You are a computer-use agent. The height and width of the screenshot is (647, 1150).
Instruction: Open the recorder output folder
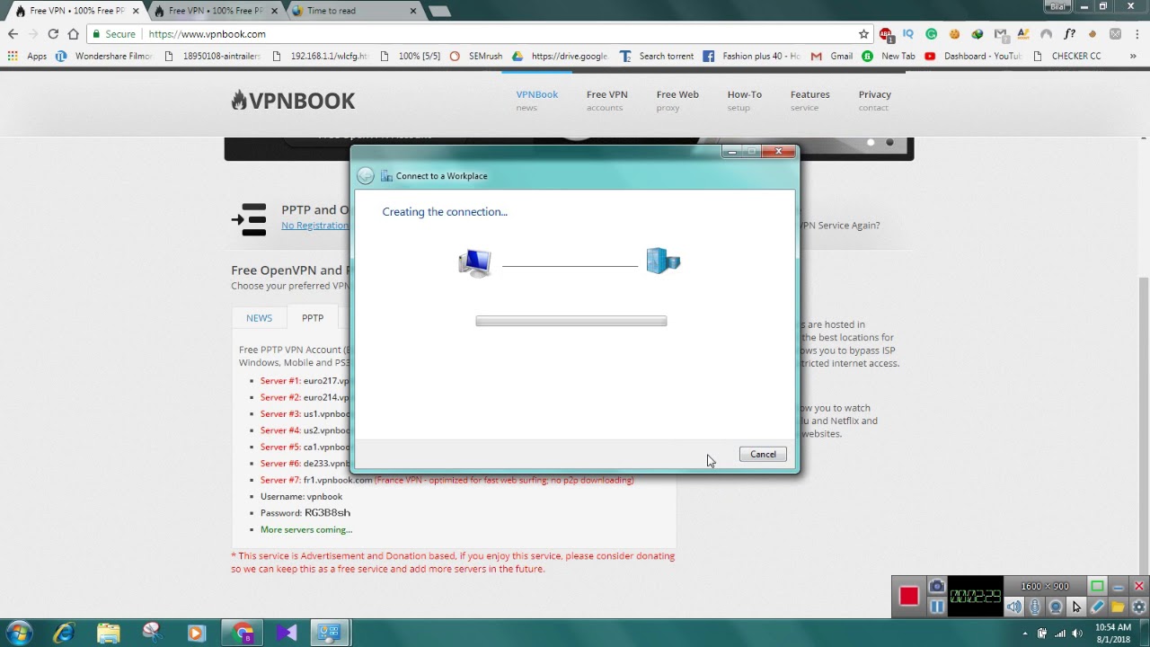pos(1118,607)
